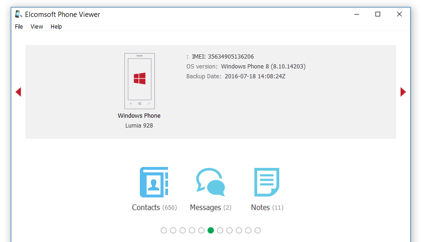The width and height of the screenshot is (421, 242).
Task: Select the seventh page indicator dot
Action: point(220,230)
